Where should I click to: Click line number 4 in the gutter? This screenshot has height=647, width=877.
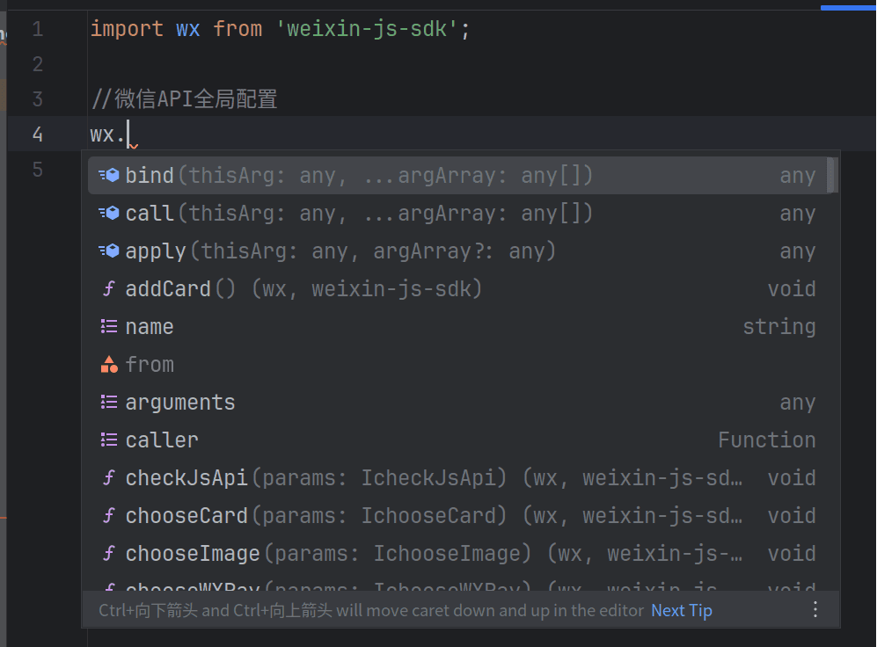(37, 134)
